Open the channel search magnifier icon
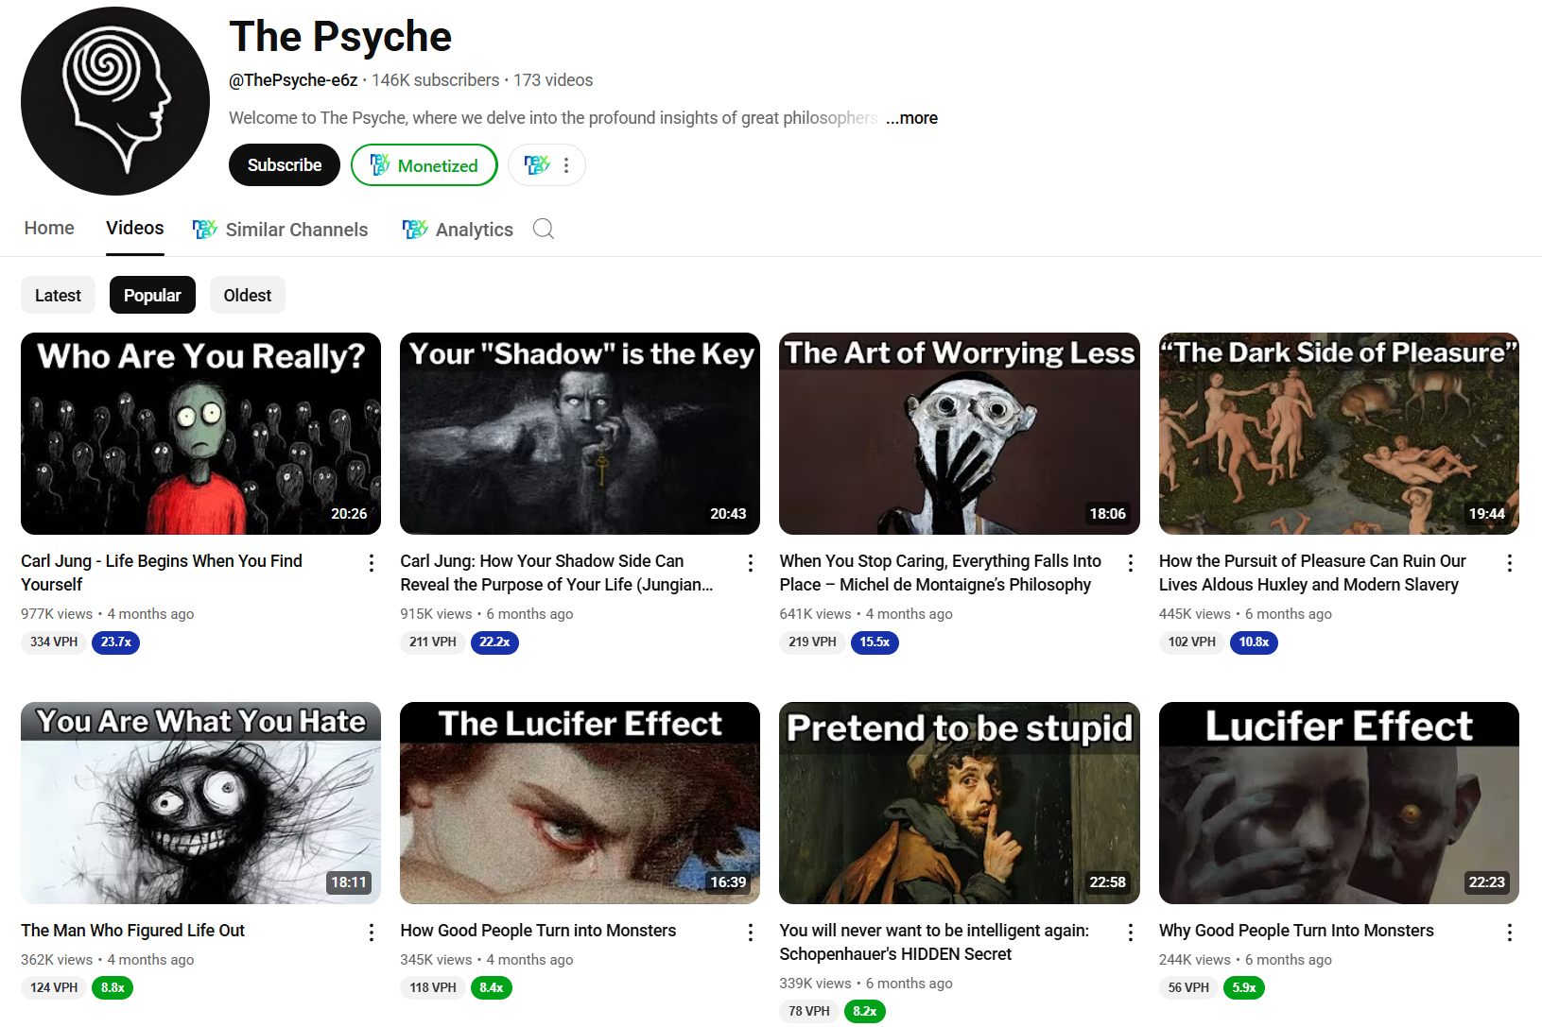1542x1027 pixels. tap(544, 229)
